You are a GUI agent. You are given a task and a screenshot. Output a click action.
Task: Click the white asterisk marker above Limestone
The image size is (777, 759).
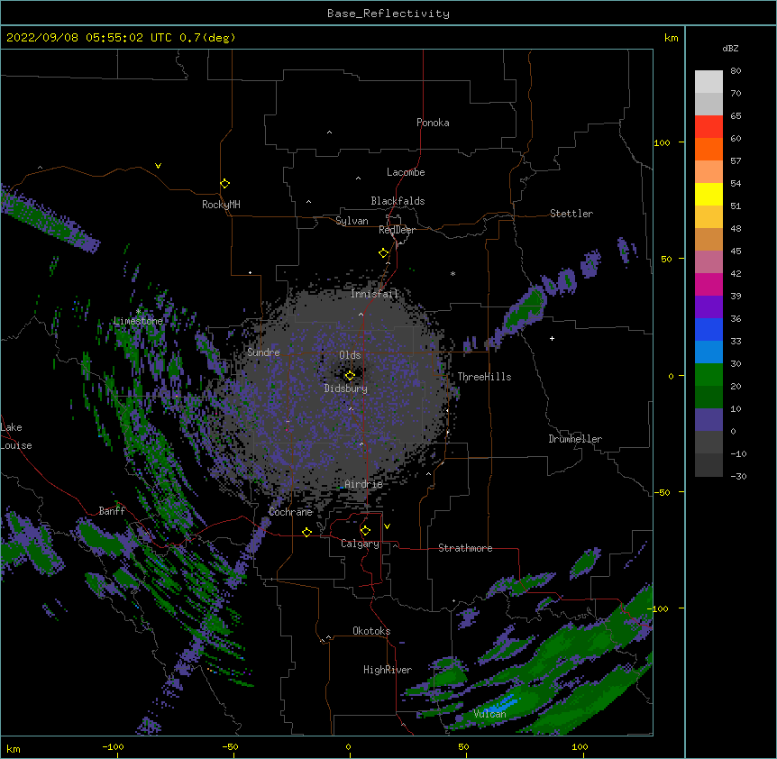pos(138,312)
